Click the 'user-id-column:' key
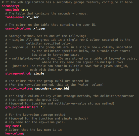This screenshot has width=139, height=136. tap(18, 28)
